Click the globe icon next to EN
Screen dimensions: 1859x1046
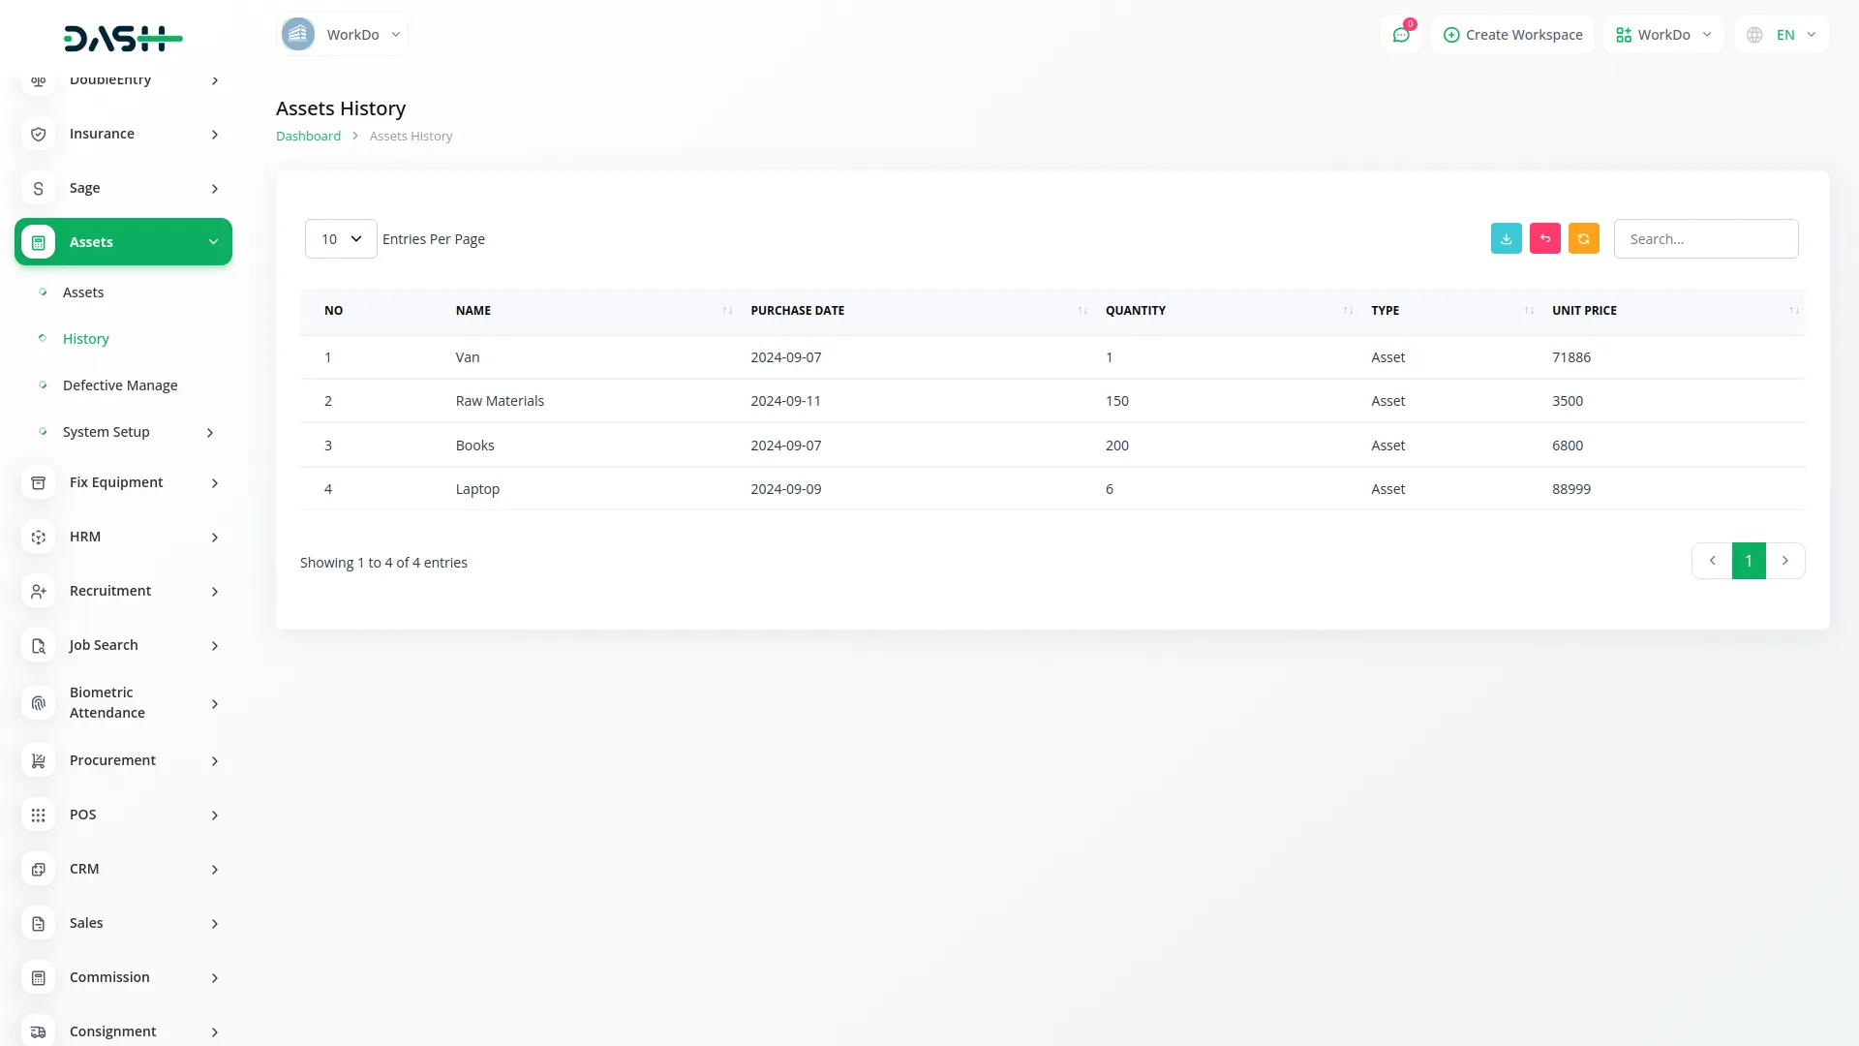(1753, 34)
